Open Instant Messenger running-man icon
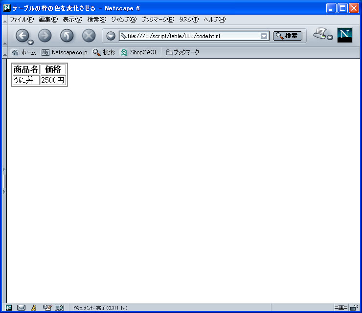 (34, 308)
